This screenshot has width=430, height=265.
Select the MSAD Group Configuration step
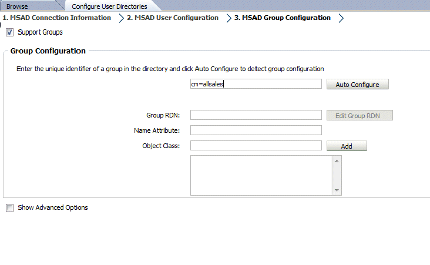pyautogui.click(x=282, y=18)
